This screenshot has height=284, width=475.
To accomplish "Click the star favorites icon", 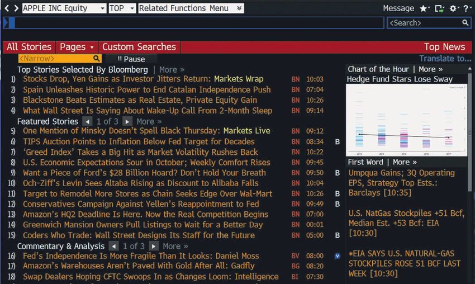I will (x=423, y=8).
